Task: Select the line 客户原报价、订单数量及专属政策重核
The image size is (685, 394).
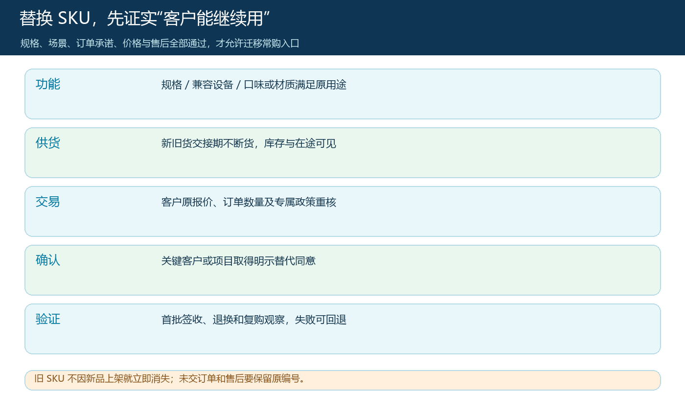Action: point(249,202)
